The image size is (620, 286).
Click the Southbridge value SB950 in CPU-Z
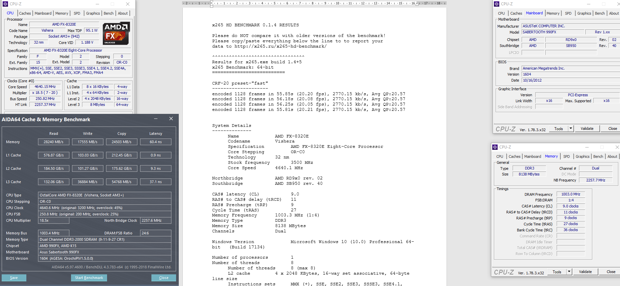(x=571, y=46)
